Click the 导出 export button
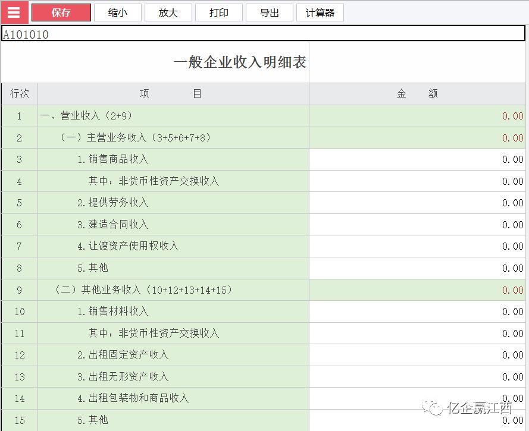Screen dimensions: 529x431 (x=270, y=12)
